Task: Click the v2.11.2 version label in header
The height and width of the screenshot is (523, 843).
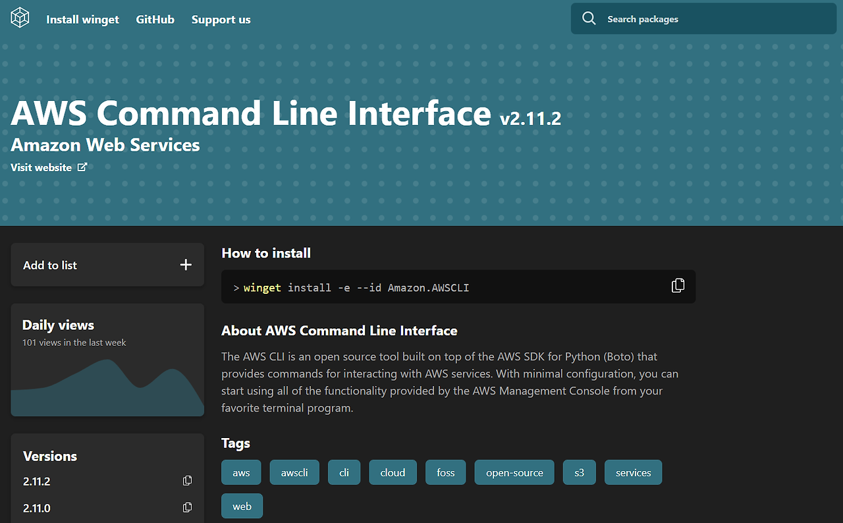Action: [530, 119]
